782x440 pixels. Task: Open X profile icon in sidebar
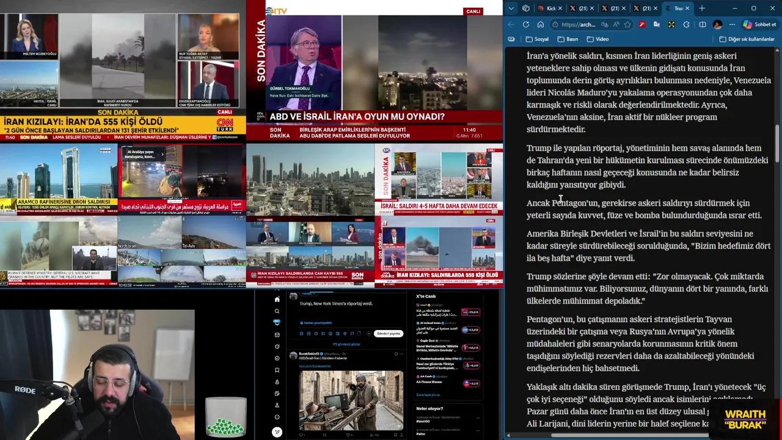(277, 405)
